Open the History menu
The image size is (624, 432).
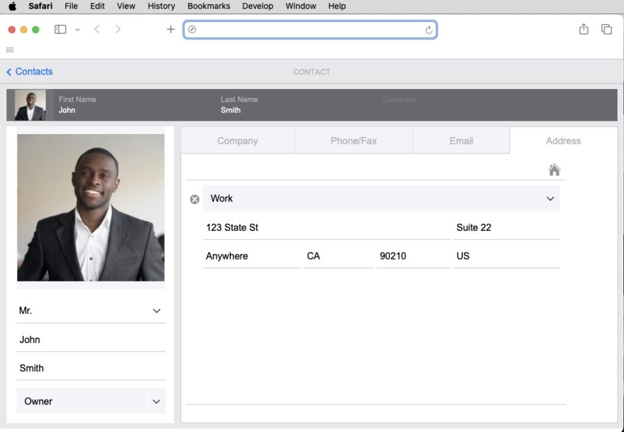(161, 6)
